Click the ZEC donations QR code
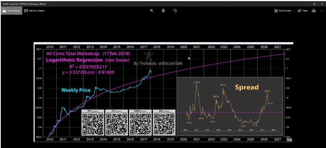This screenshot has height=148, width=326. [x=164, y=122]
